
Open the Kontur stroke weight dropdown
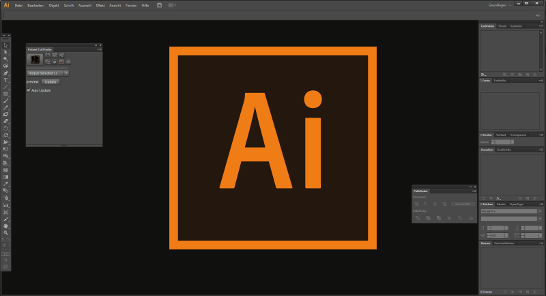(x=512, y=142)
